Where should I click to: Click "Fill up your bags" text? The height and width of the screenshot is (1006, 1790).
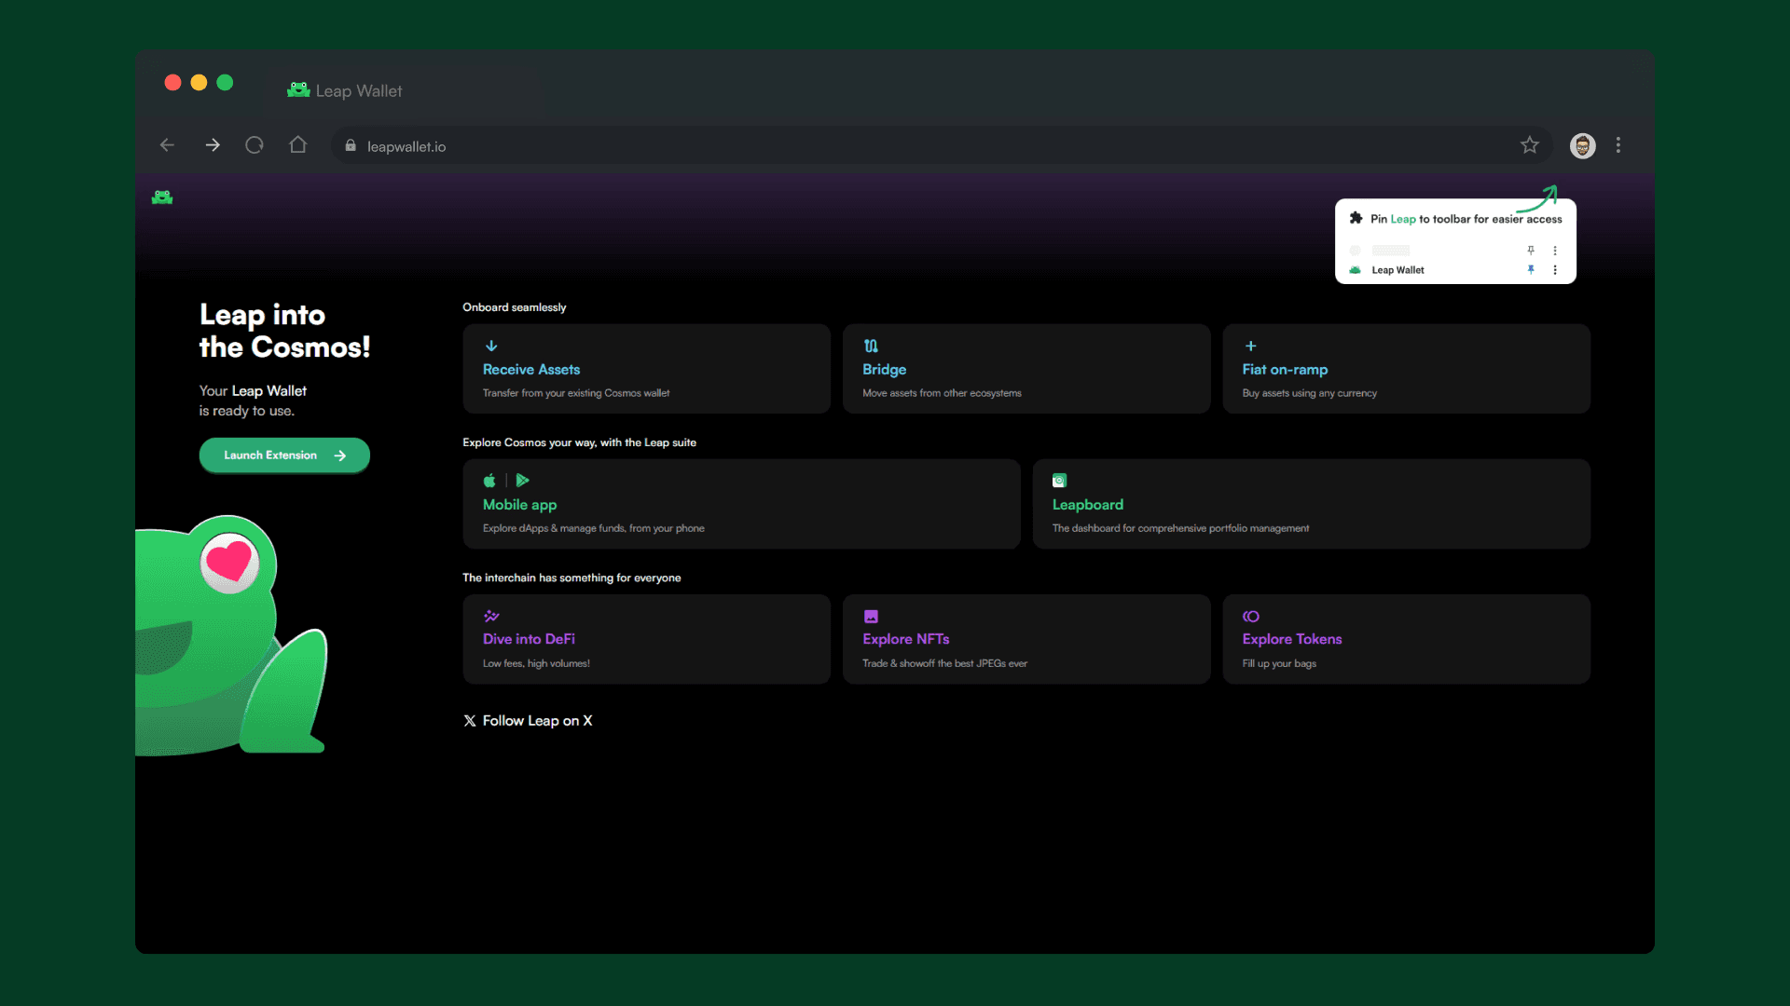1279,663
